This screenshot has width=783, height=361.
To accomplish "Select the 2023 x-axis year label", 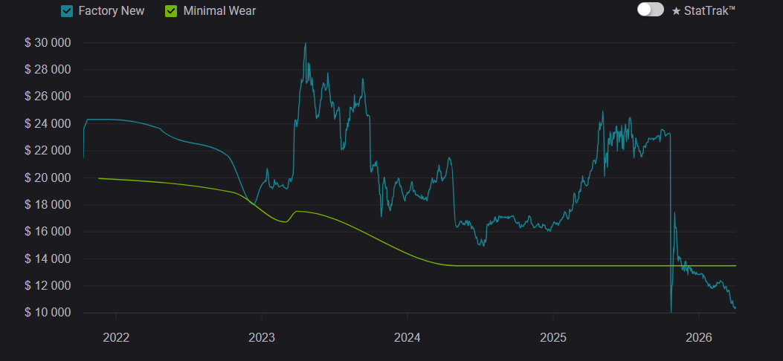I will pyautogui.click(x=262, y=337).
